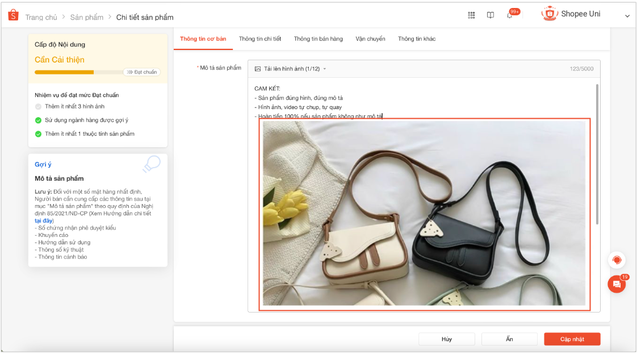Click the Shopee Uni account avatar

tap(549, 14)
